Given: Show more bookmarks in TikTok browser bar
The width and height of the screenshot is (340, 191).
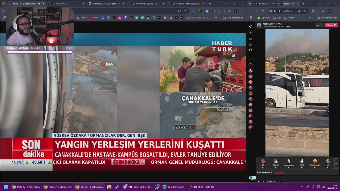Looking at the screenshot, I should click(309, 18).
